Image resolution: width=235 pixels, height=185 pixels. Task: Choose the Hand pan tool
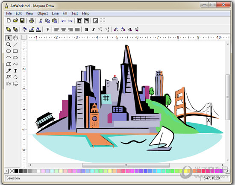[15, 38]
